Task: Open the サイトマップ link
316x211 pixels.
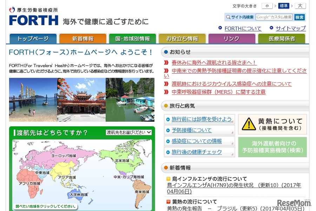Action: [x=290, y=28]
